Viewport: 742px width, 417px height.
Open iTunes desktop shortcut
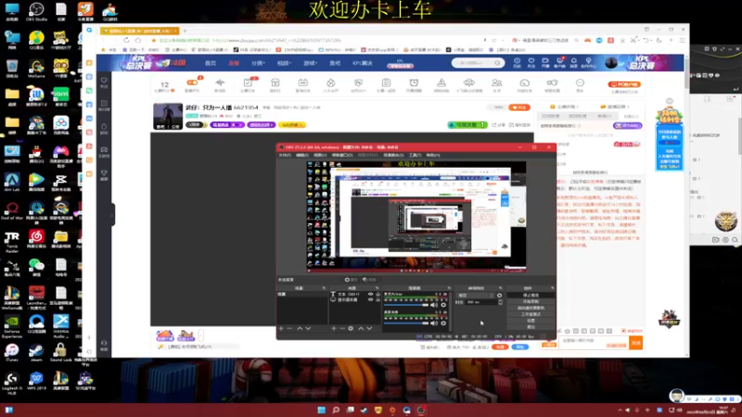point(12,352)
